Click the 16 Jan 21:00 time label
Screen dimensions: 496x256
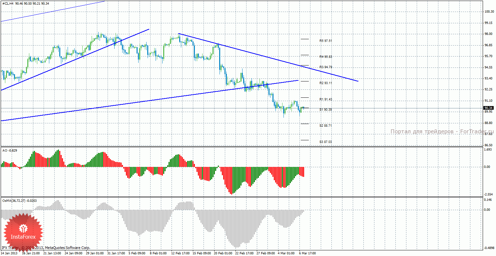[x=31, y=253]
